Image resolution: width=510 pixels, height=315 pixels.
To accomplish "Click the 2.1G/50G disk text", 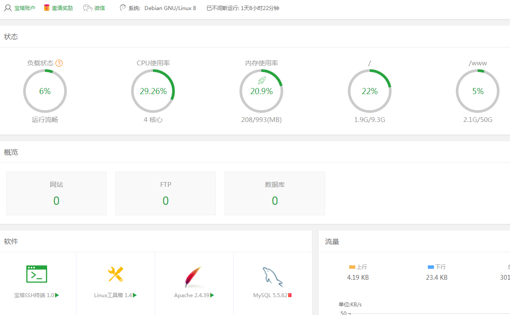I will click(478, 120).
